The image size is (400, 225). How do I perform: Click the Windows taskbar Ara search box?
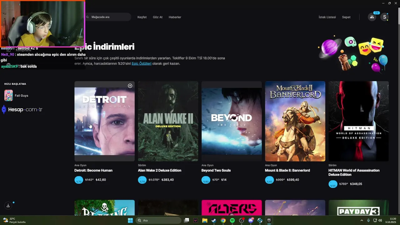click(x=158, y=220)
